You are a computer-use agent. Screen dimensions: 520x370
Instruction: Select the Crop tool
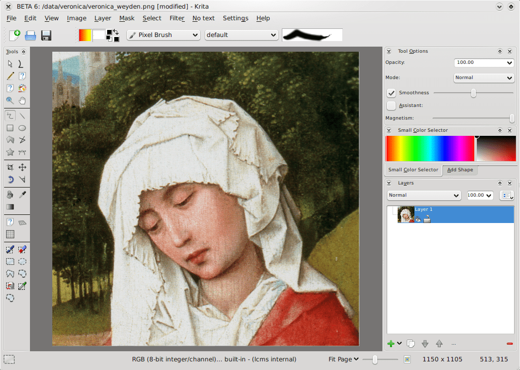click(9, 166)
